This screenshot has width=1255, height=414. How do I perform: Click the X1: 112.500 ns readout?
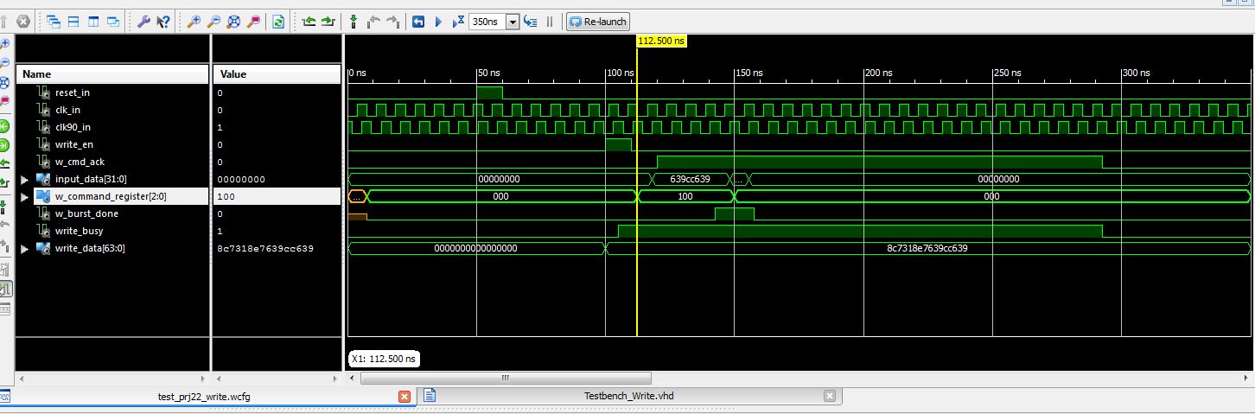pos(384,358)
